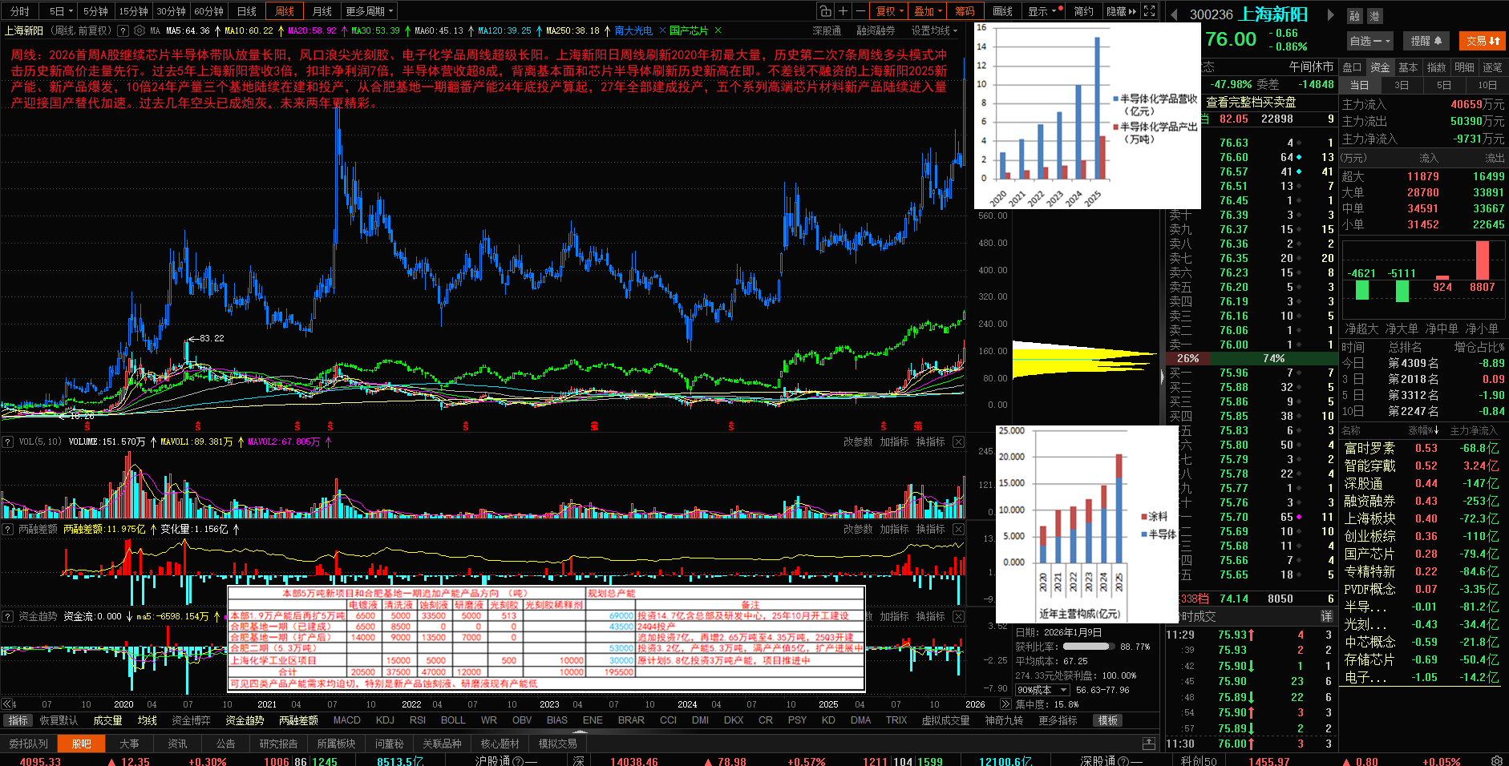Click the 提醒 alert button
The width and height of the screenshot is (1509, 766).
pyautogui.click(x=1426, y=41)
